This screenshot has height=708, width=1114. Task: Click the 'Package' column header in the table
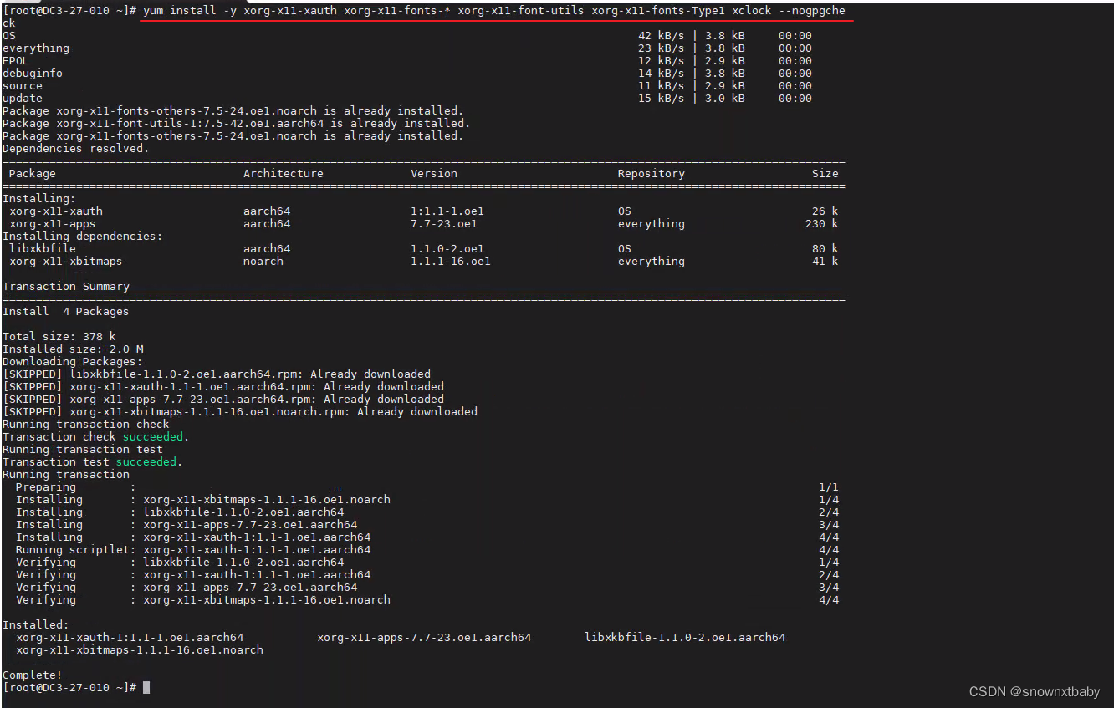33,174
